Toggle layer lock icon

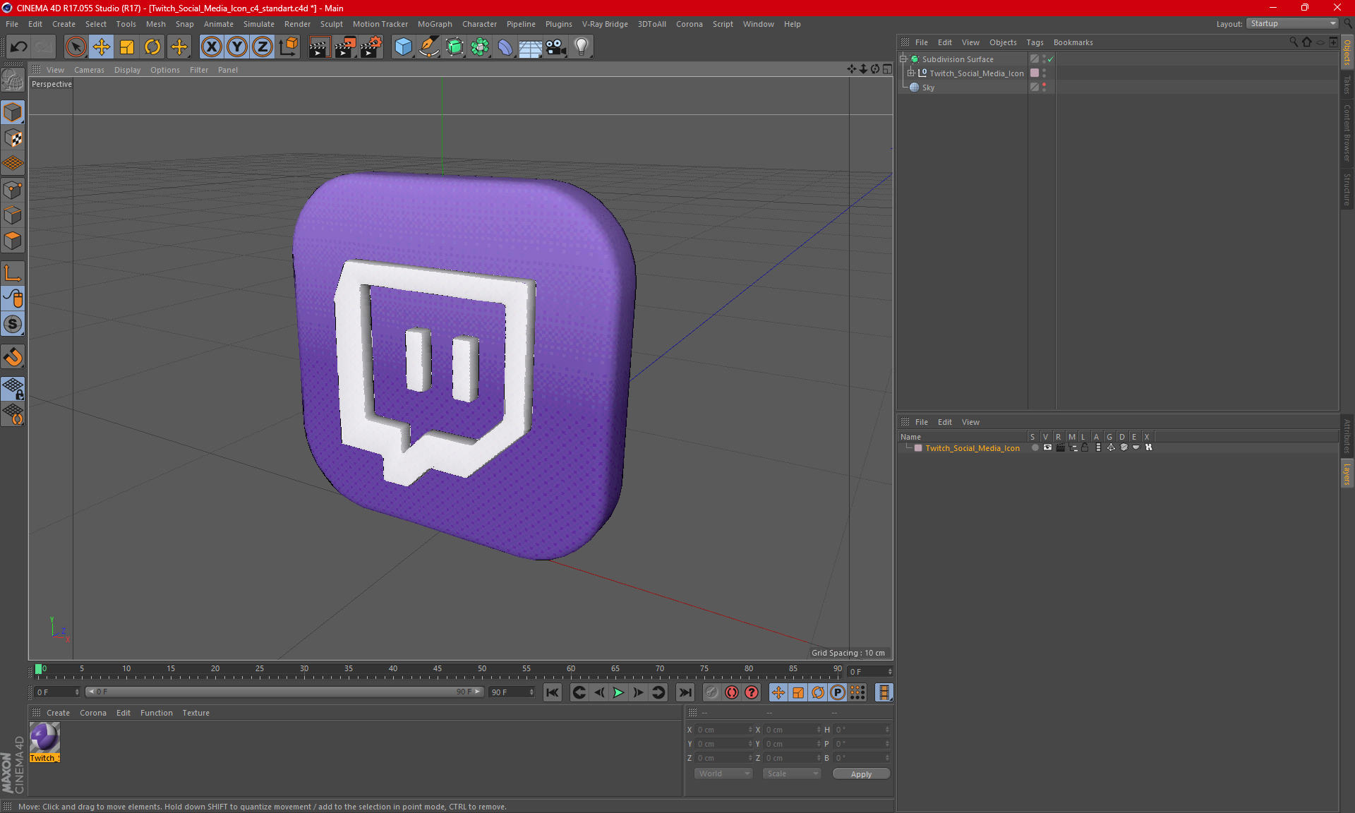click(1085, 447)
